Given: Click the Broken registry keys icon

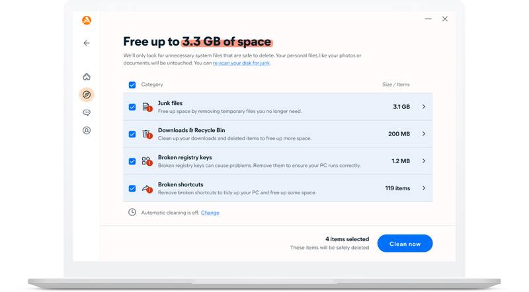Looking at the screenshot, I should [x=147, y=161].
